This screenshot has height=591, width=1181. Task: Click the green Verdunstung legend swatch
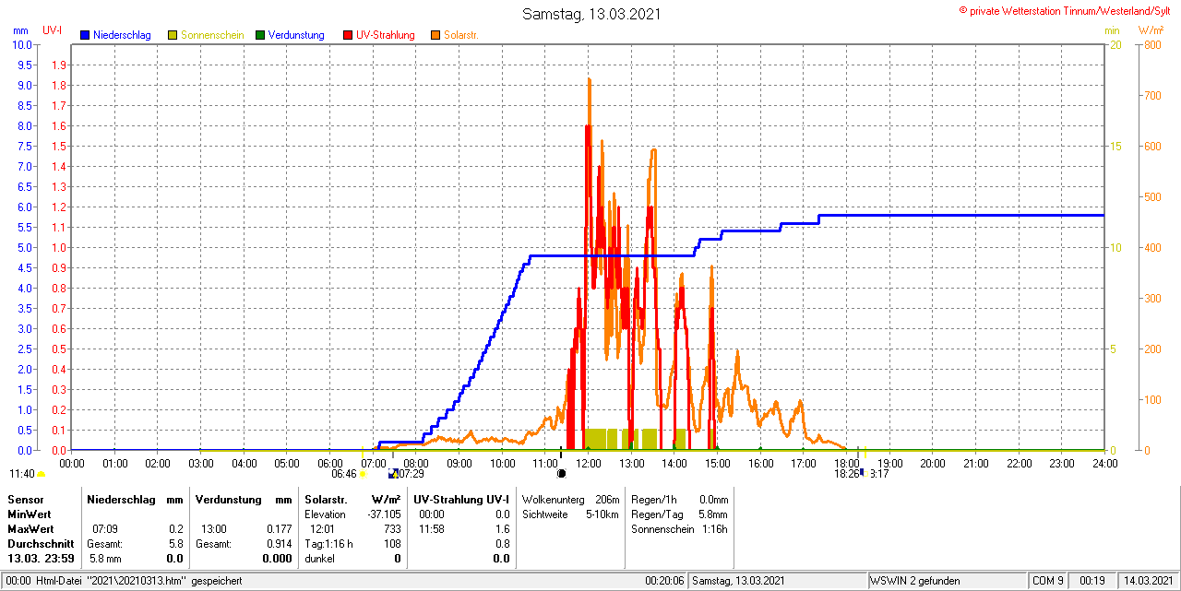pos(260,35)
